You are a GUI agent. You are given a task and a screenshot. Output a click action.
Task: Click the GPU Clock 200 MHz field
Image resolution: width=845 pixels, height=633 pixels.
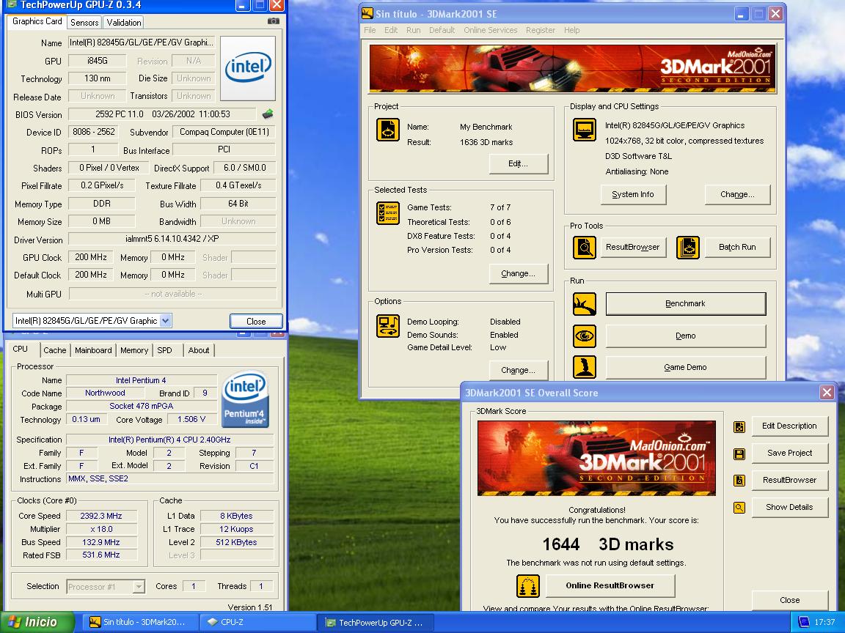click(90, 257)
